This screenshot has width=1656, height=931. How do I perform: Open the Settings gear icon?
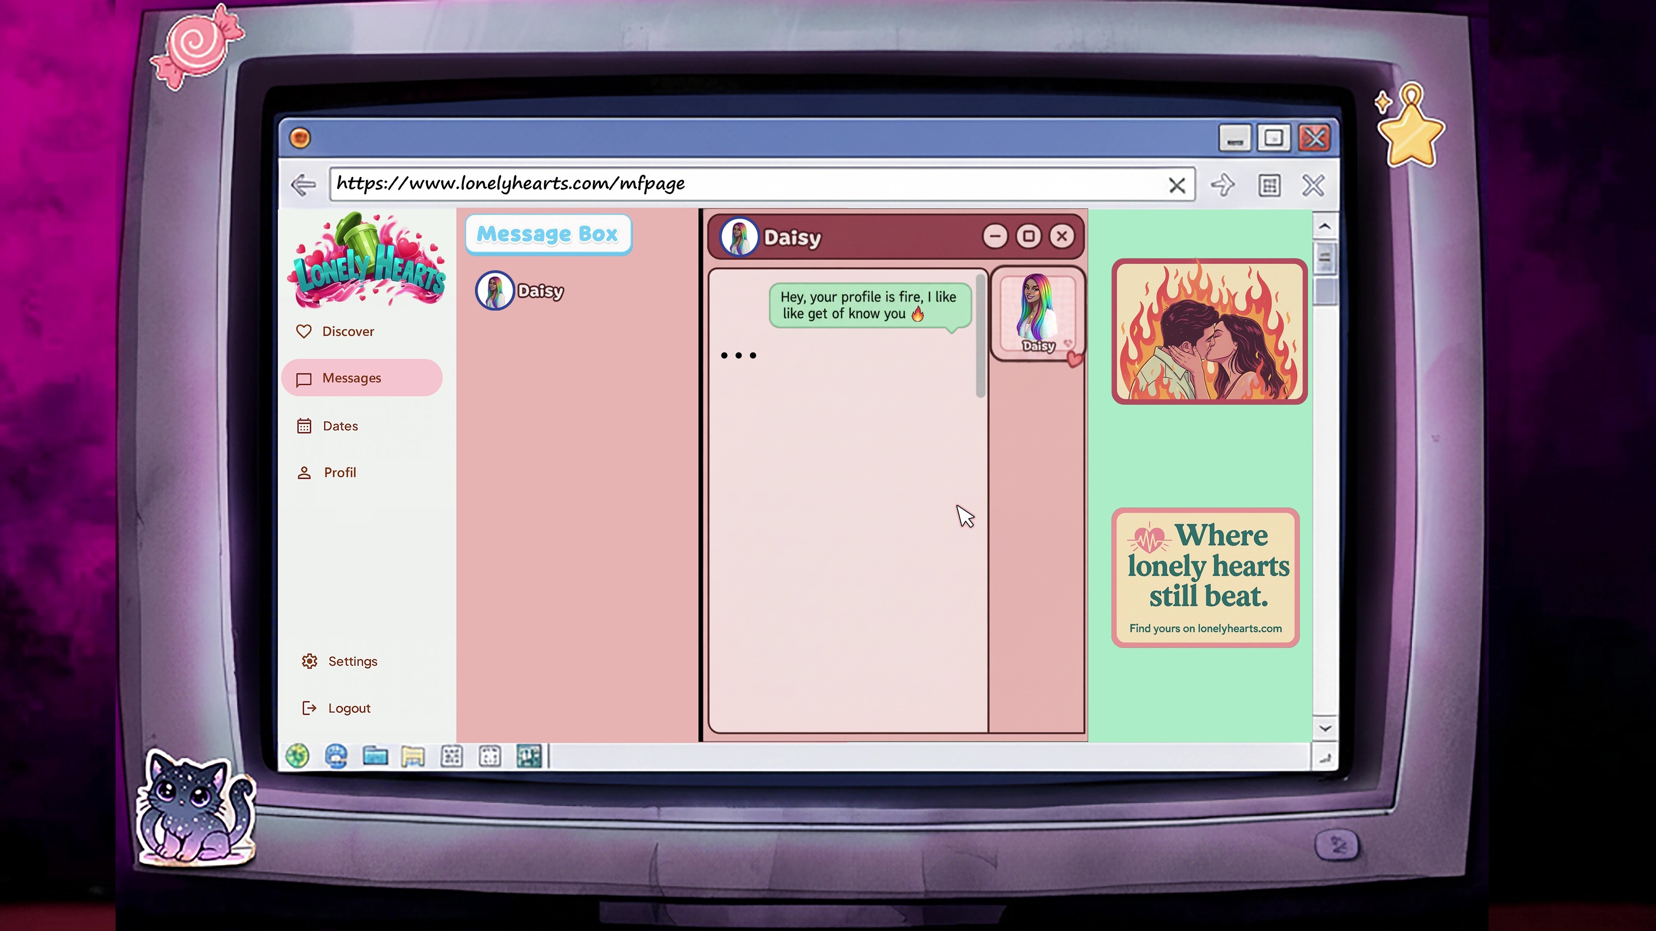pos(309,660)
